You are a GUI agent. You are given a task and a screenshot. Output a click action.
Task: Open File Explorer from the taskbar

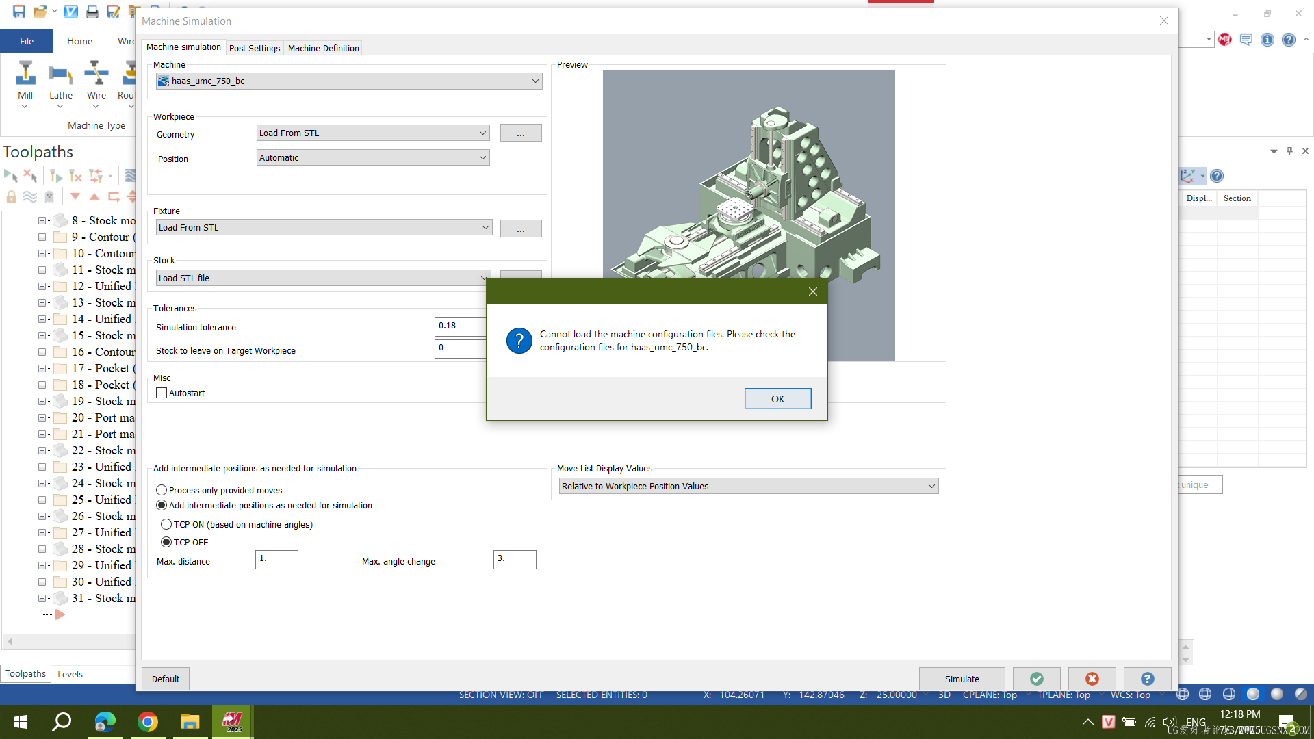click(190, 722)
